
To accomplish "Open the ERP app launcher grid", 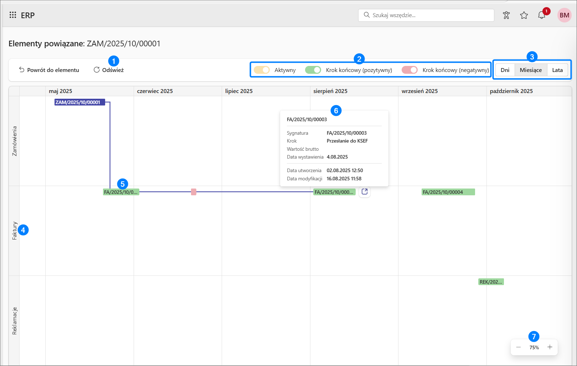I will (13, 15).
